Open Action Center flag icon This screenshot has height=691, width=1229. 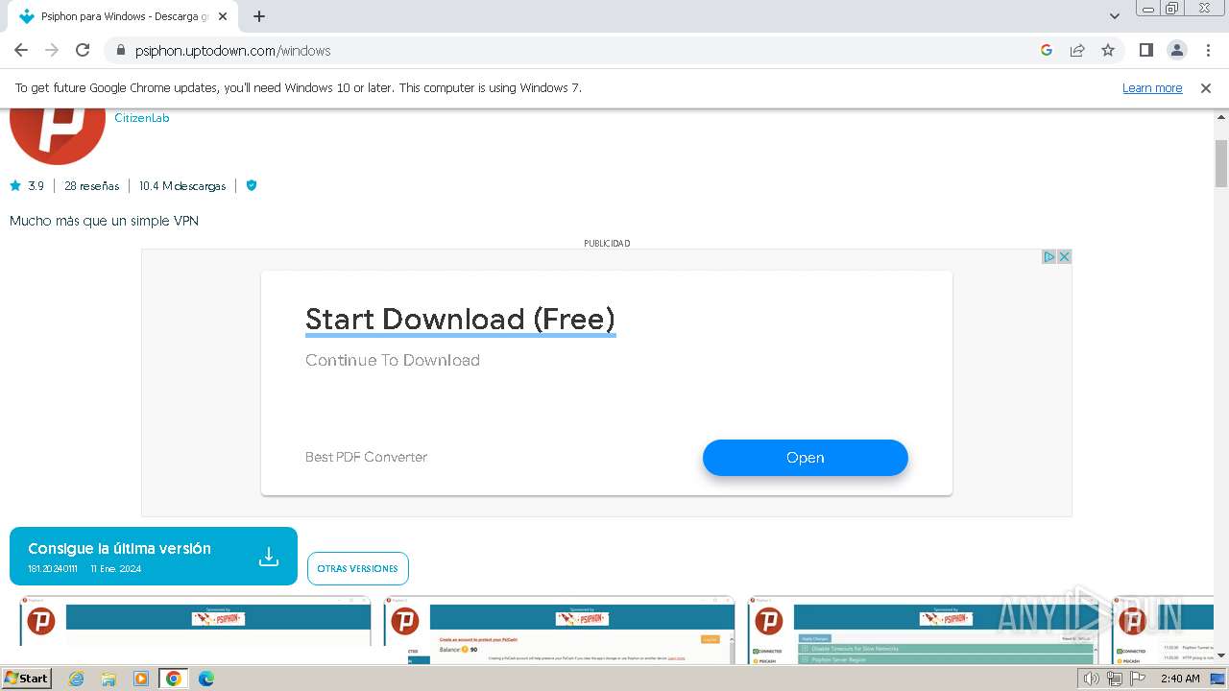(x=1138, y=679)
